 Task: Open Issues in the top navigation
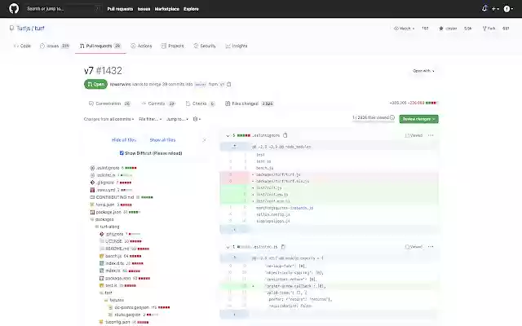point(144,9)
